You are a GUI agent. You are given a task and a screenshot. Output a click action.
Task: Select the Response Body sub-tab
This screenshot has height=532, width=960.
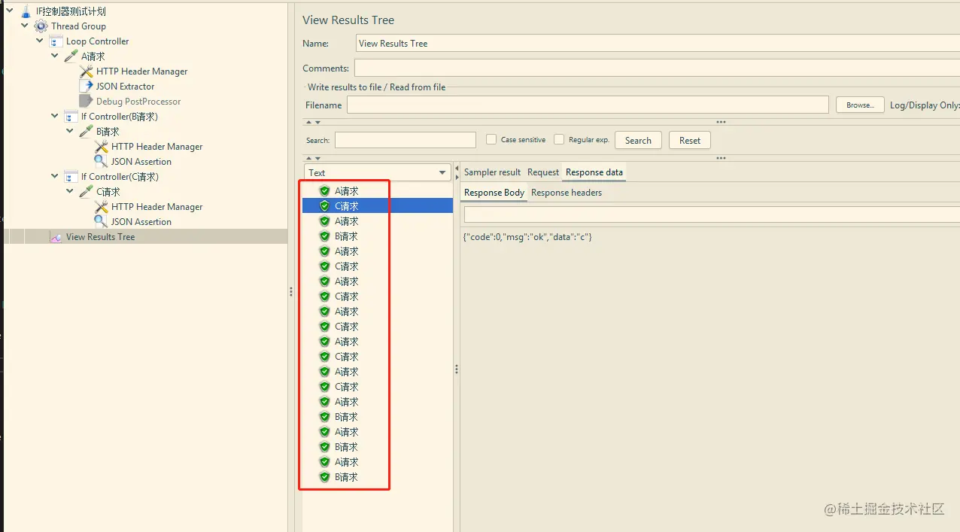(x=494, y=193)
